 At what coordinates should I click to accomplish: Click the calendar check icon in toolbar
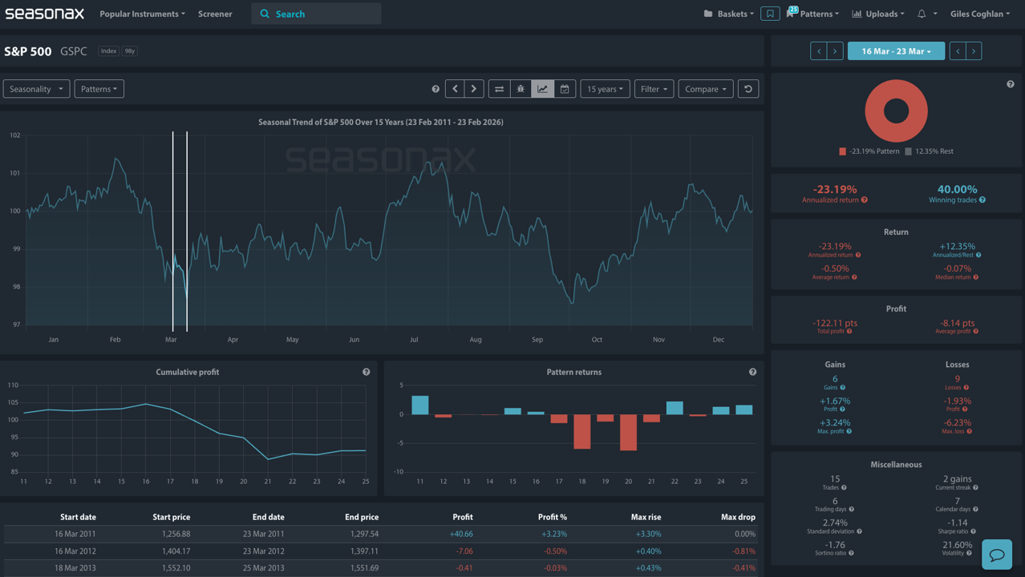coord(565,89)
